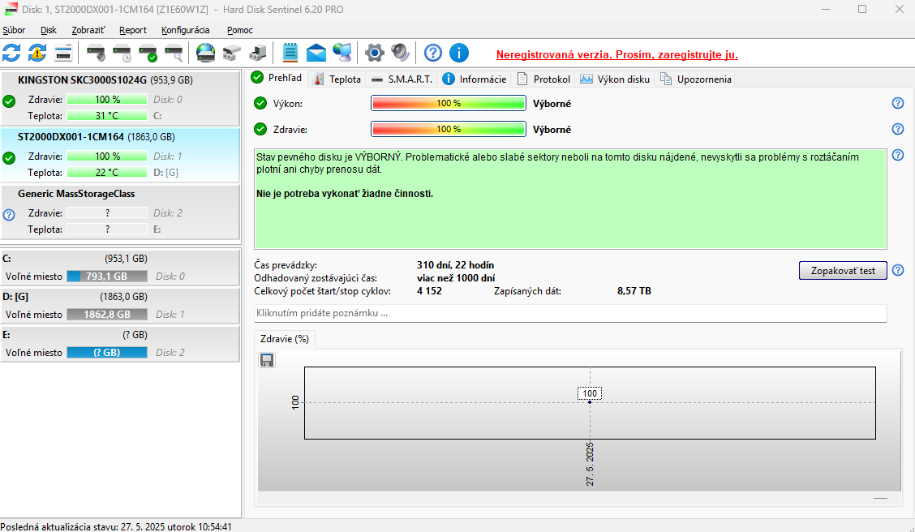Click the email envelope toolbar icon
915x532 pixels.
pos(316,53)
